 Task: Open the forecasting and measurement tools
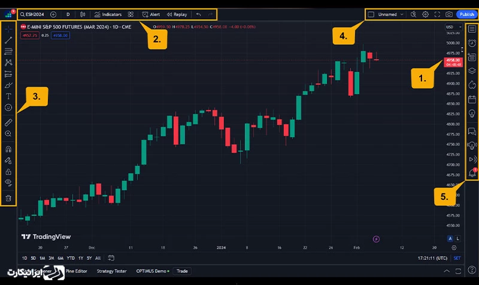pyautogui.click(x=8, y=73)
